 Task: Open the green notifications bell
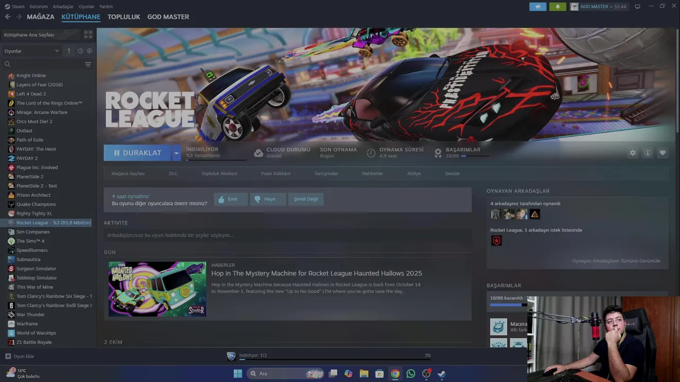point(558,6)
